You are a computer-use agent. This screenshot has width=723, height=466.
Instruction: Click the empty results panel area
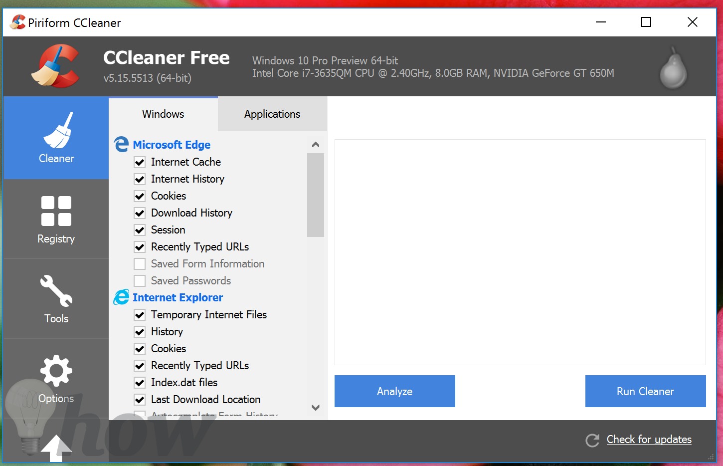click(x=520, y=252)
